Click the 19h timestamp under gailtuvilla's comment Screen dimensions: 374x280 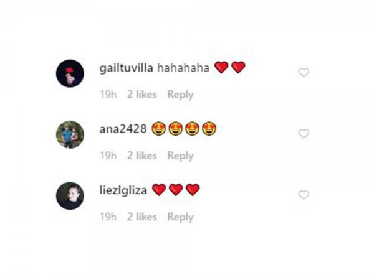[x=108, y=95]
